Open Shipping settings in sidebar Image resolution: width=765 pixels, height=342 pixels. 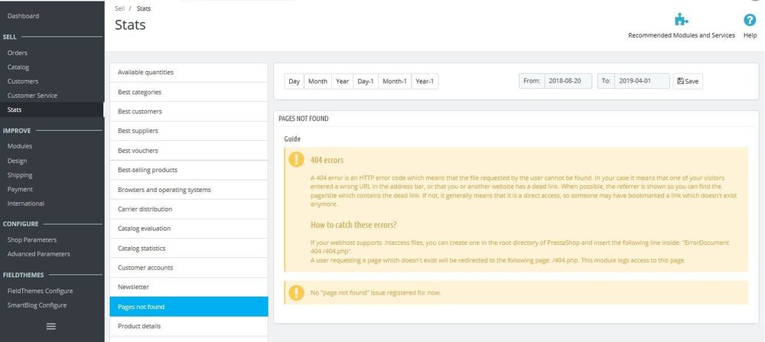point(20,175)
